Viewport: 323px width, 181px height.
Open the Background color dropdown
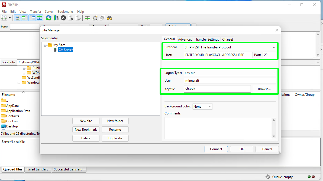tap(202, 107)
